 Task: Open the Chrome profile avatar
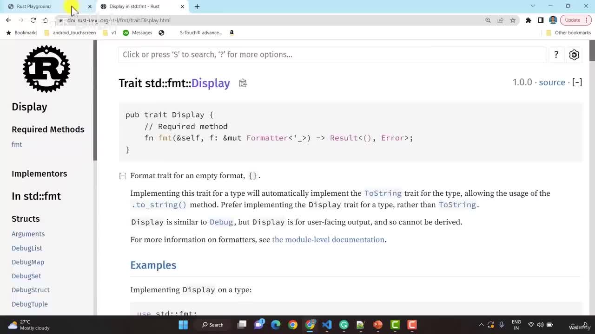[553, 20]
